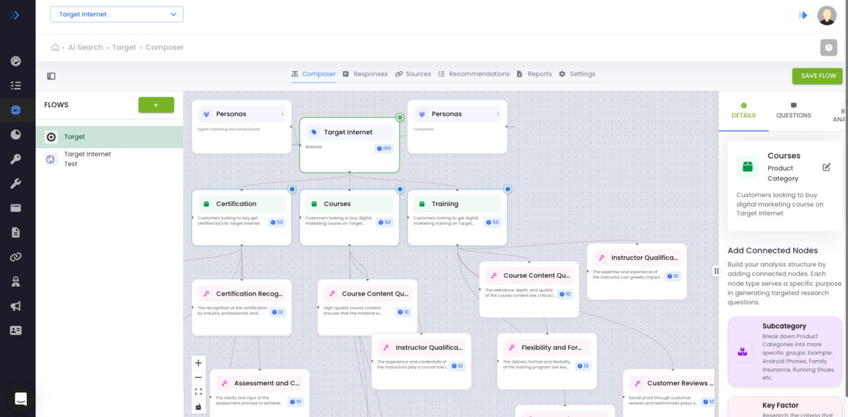
Task: Open the pie chart icon in sidebar
Action: click(x=16, y=134)
